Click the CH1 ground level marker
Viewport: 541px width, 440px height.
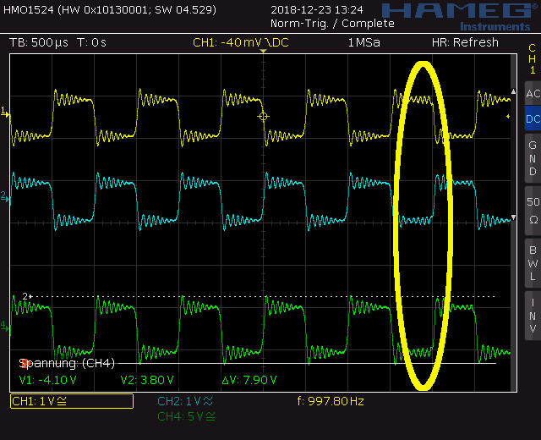pyautogui.click(x=5, y=113)
